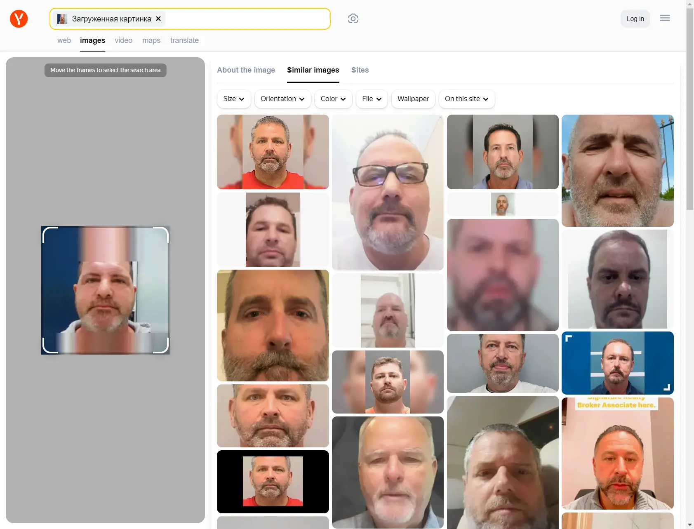Expand the On this site dropdown
This screenshot has height=529, width=694.
tap(466, 99)
